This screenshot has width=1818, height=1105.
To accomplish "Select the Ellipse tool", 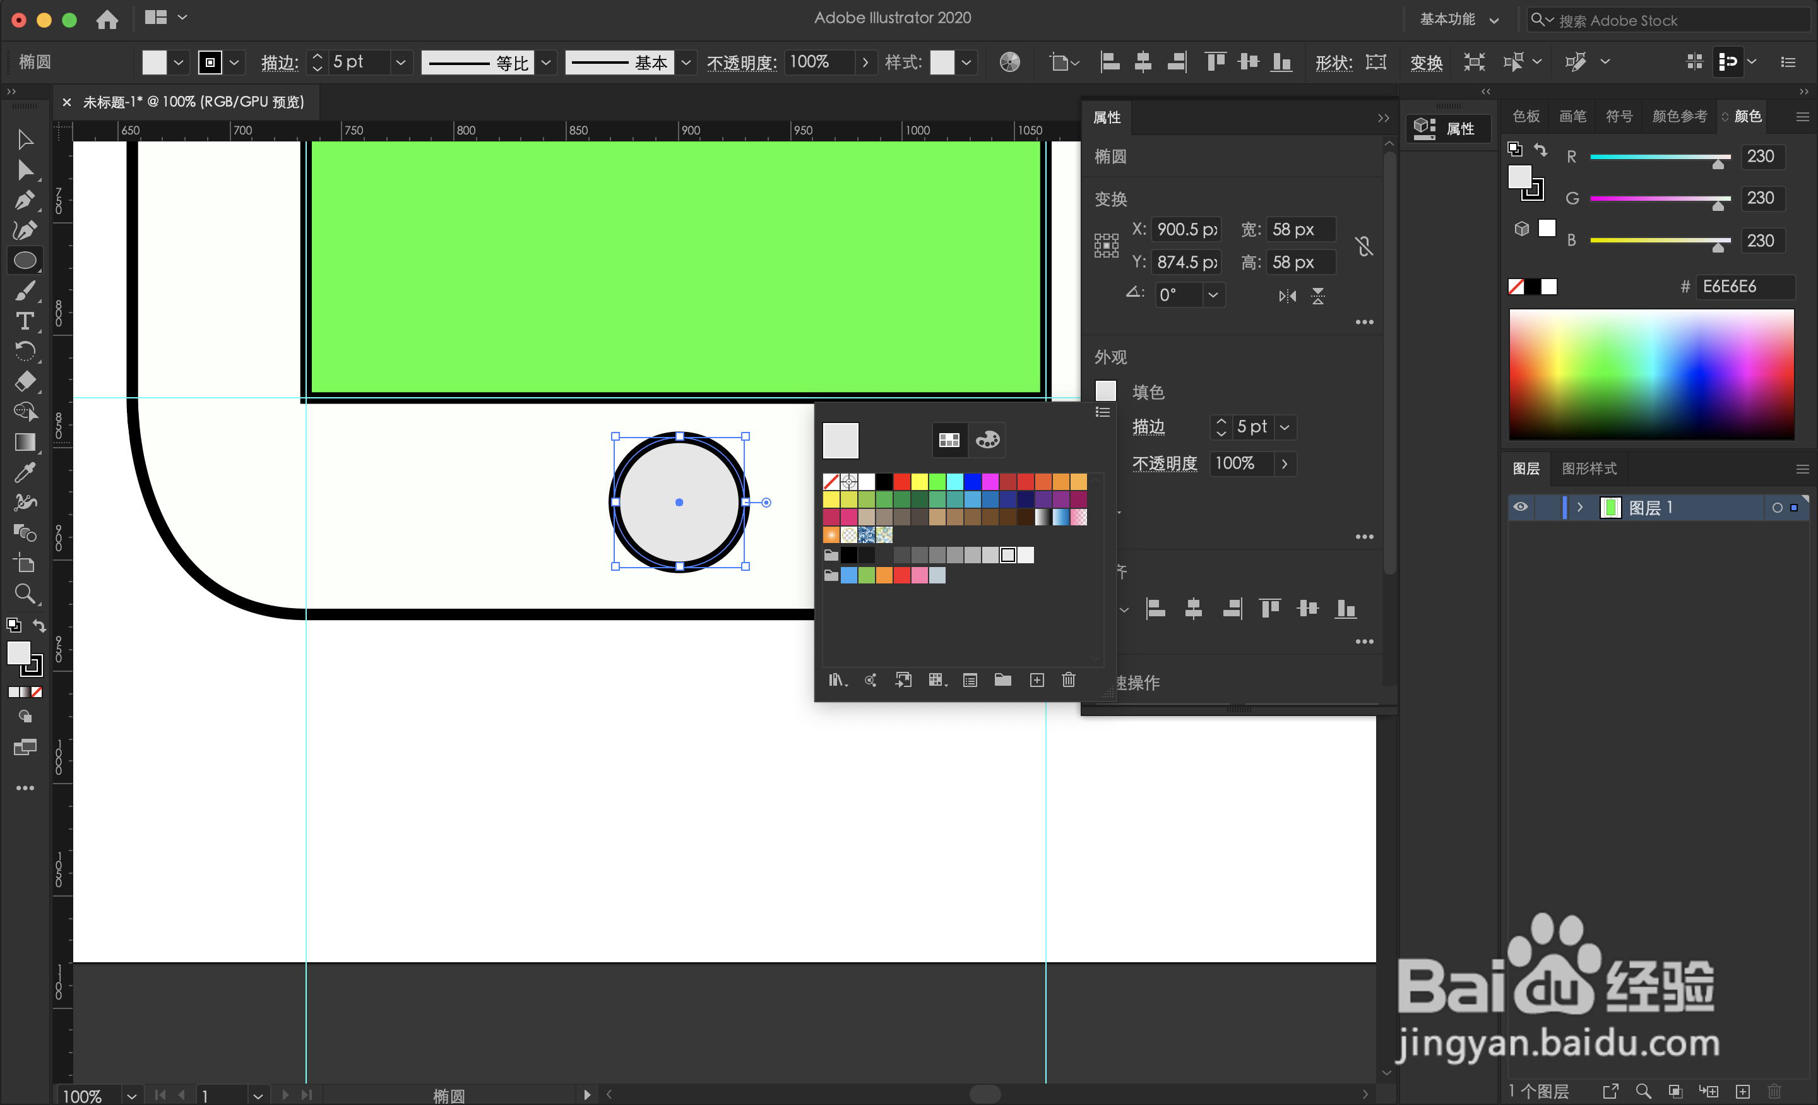I will pyautogui.click(x=25, y=261).
